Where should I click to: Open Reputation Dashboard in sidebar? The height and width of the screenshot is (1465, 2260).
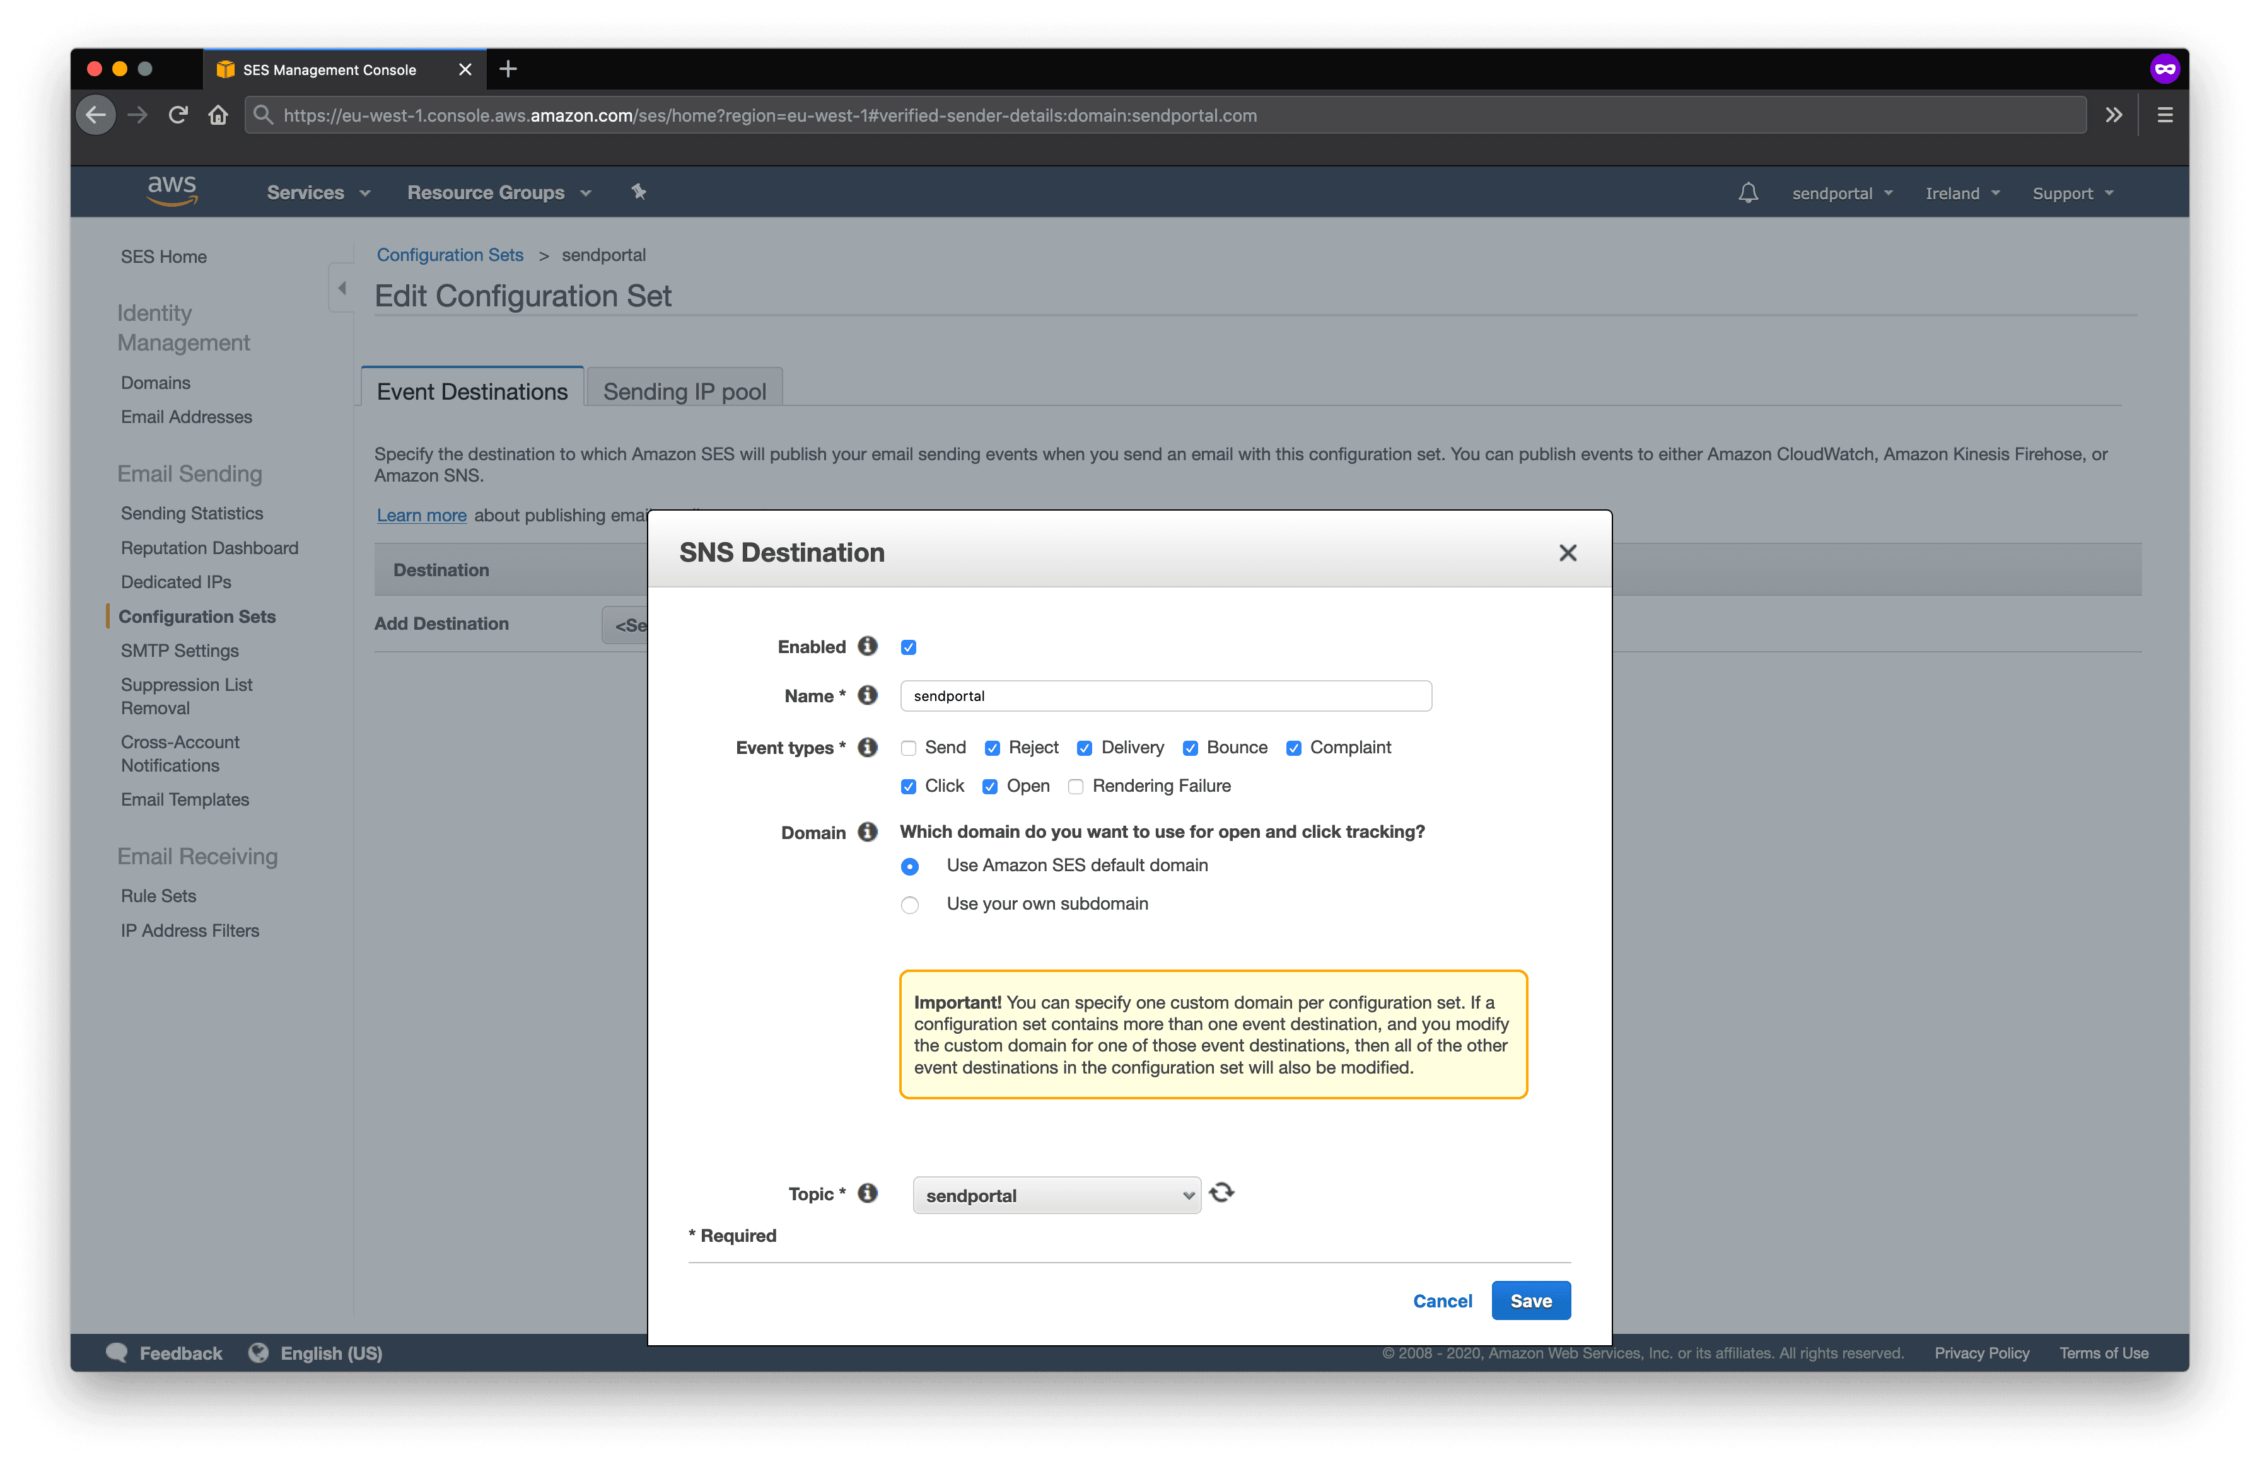pyautogui.click(x=209, y=548)
